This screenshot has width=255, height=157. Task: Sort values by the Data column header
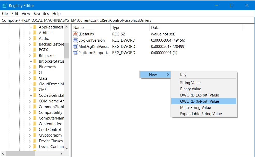tap(196, 28)
